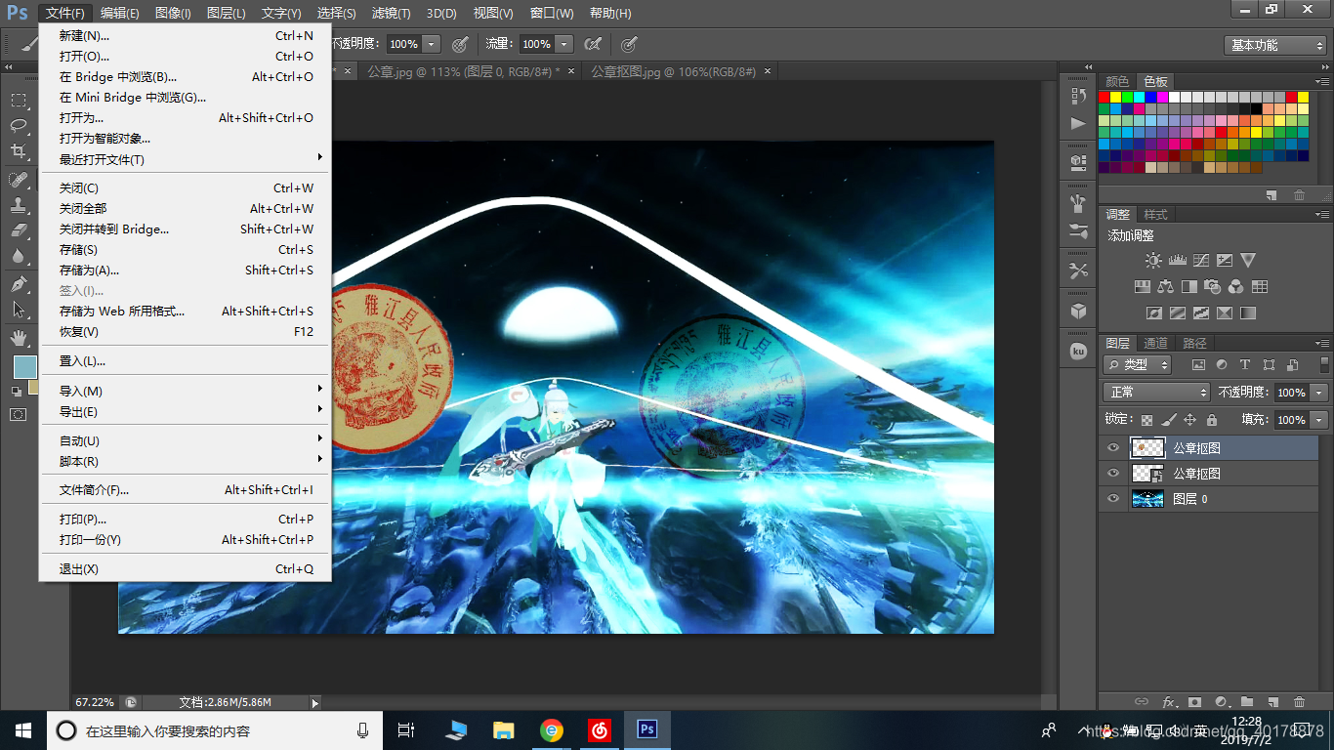This screenshot has width=1334, height=750.
Task: Switch to the 样式 tab
Action: click(x=1155, y=214)
